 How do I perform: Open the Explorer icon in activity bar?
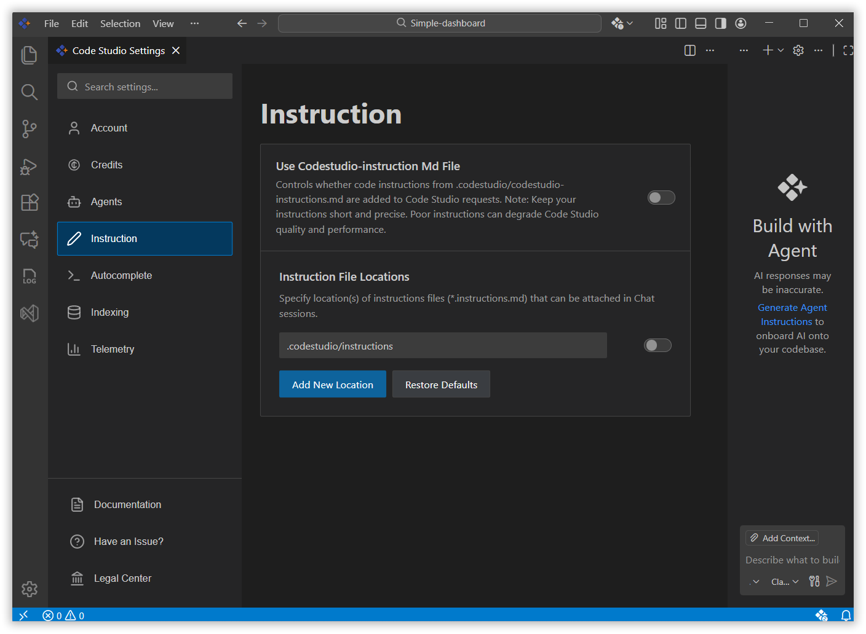pos(29,55)
